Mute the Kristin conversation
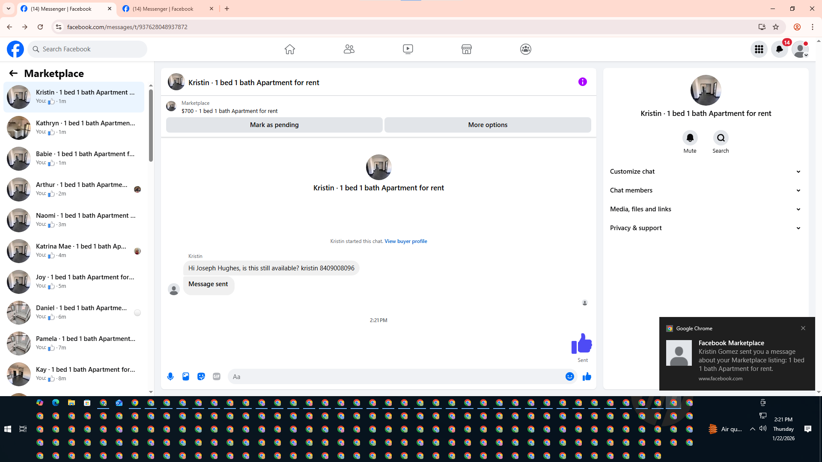This screenshot has height=462, width=822. [690, 138]
